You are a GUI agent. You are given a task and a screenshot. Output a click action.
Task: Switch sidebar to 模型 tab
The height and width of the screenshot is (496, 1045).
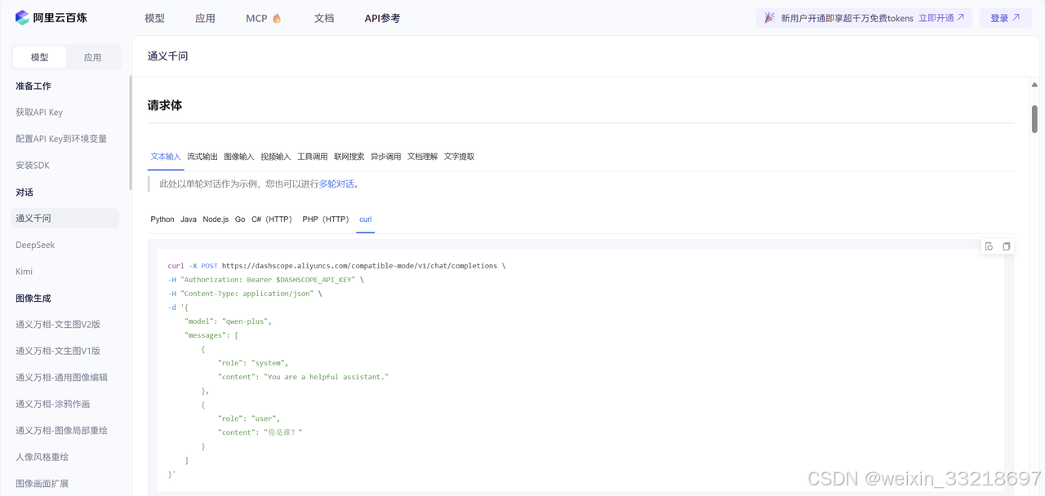tap(39, 57)
